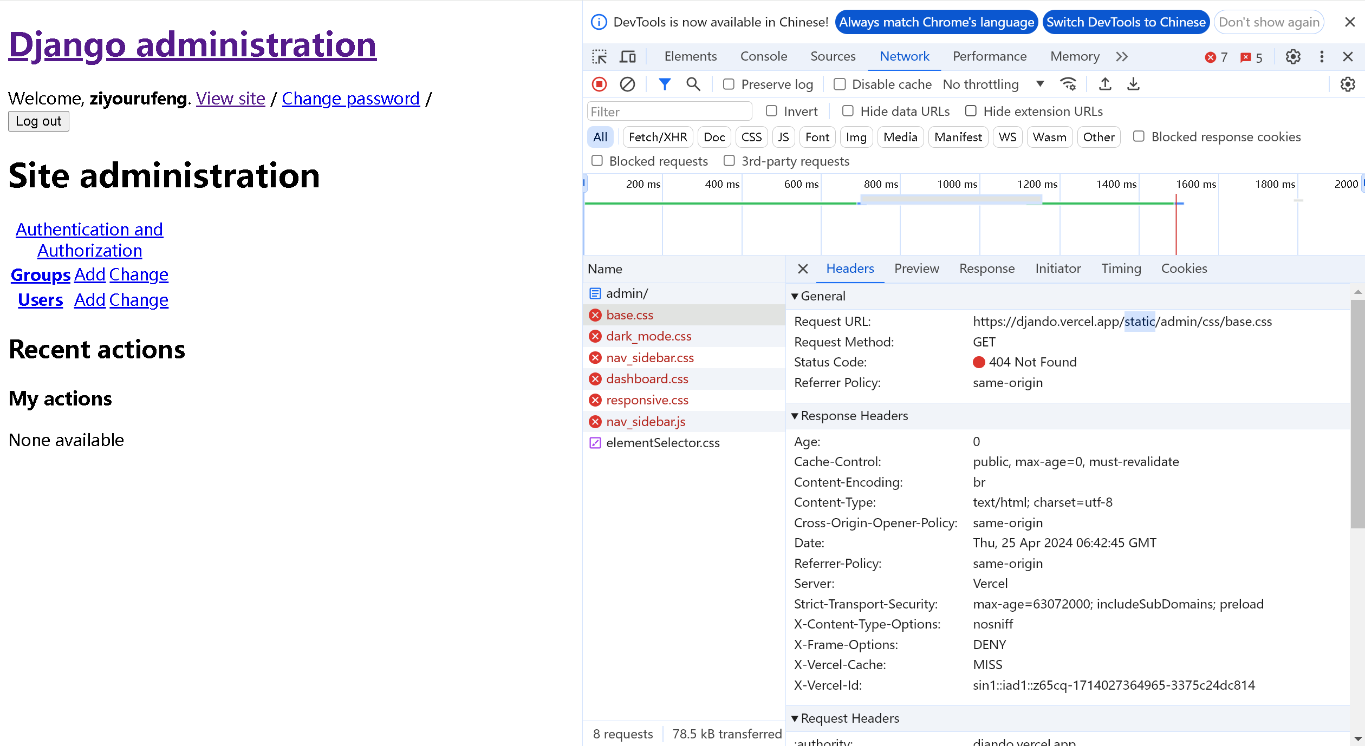
Task: Click the Change password link
Action: 351,99
